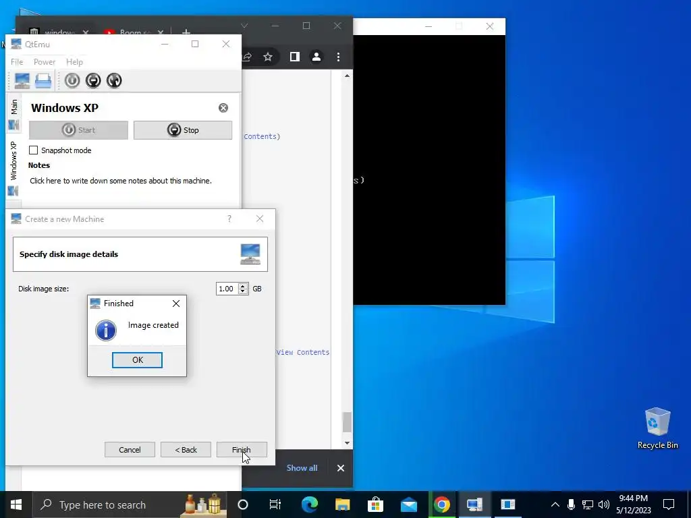Click Show all in Chrome downloads bar
This screenshot has height=518, width=691.
click(302, 468)
